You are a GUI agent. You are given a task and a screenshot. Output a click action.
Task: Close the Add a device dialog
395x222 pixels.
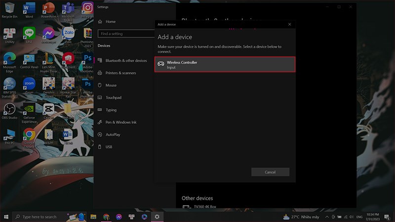(x=289, y=24)
